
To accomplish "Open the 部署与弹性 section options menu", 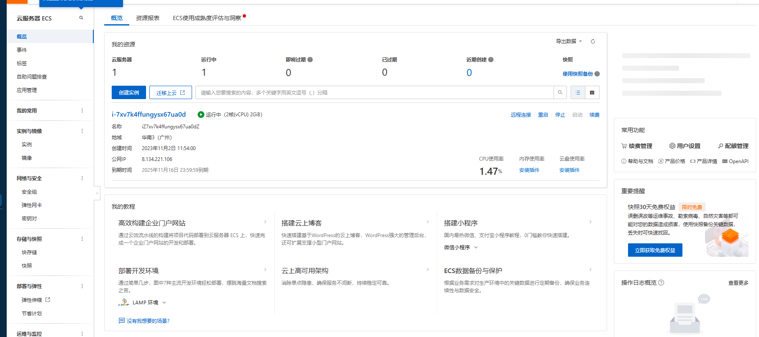I will [x=82, y=286].
